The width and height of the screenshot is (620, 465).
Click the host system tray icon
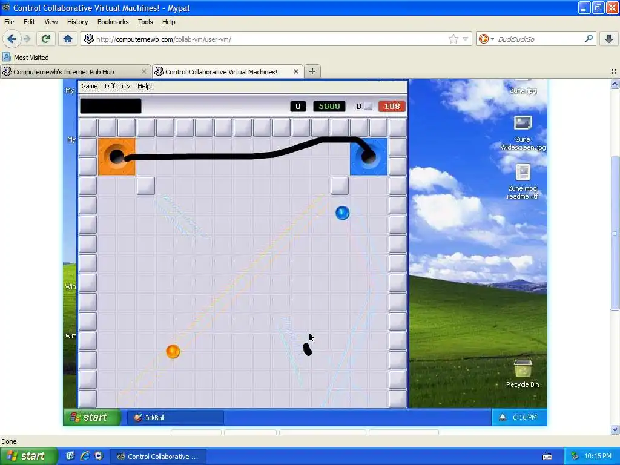click(575, 457)
